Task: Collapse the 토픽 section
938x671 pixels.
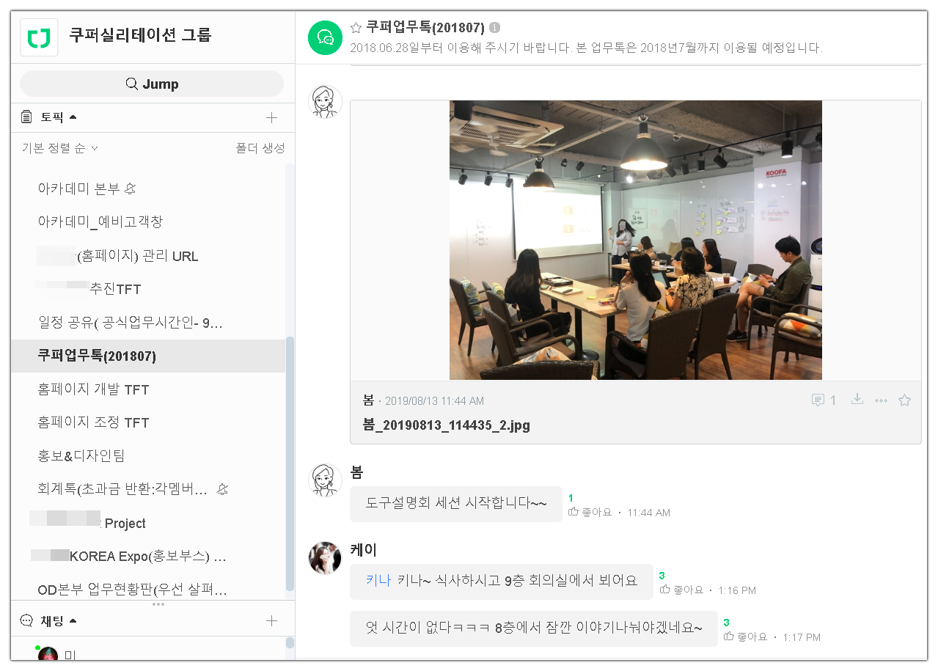Action: (73, 117)
